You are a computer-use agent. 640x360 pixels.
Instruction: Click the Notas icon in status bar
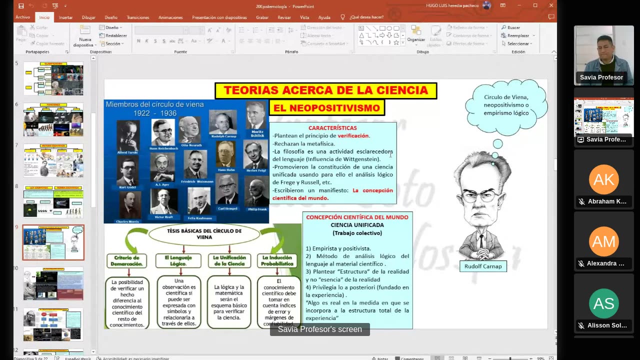[x=373, y=358]
